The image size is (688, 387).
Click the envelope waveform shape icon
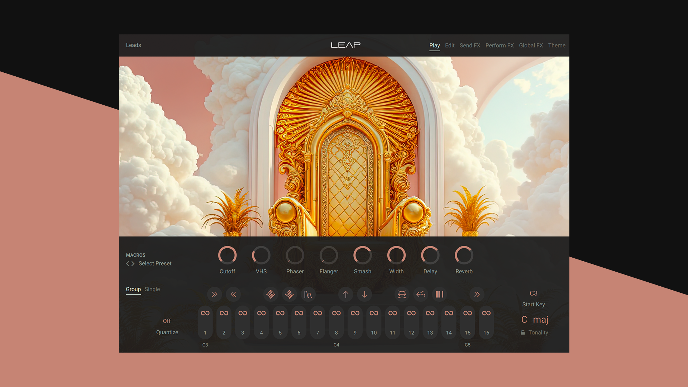(x=308, y=294)
